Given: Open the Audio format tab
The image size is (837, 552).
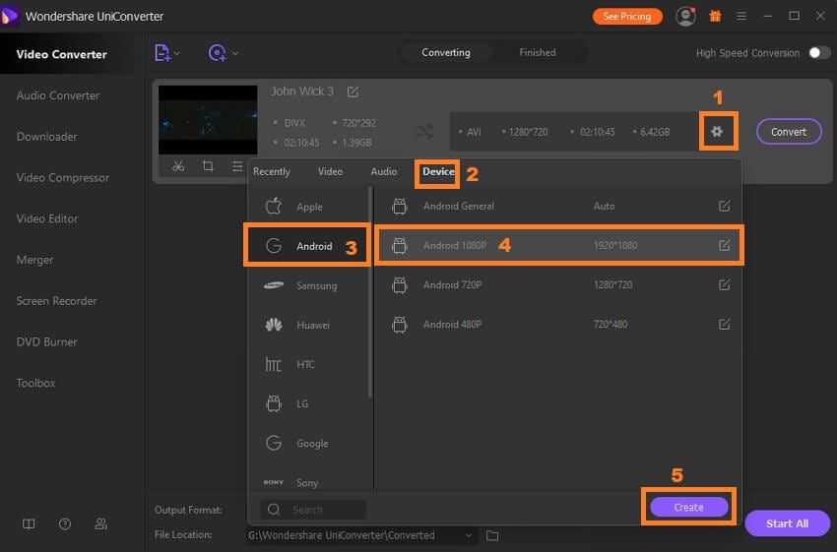Looking at the screenshot, I should pyautogui.click(x=384, y=172).
